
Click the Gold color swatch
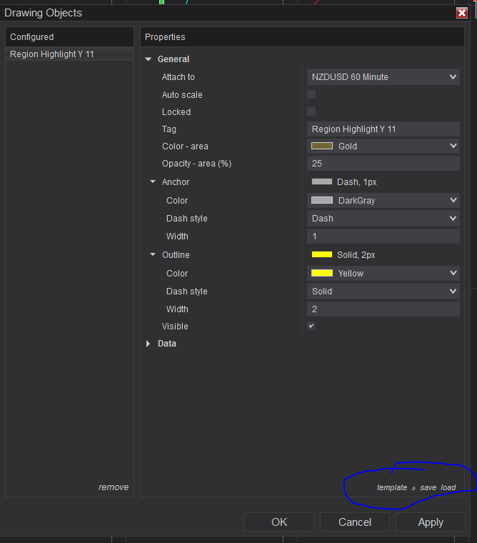click(322, 146)
